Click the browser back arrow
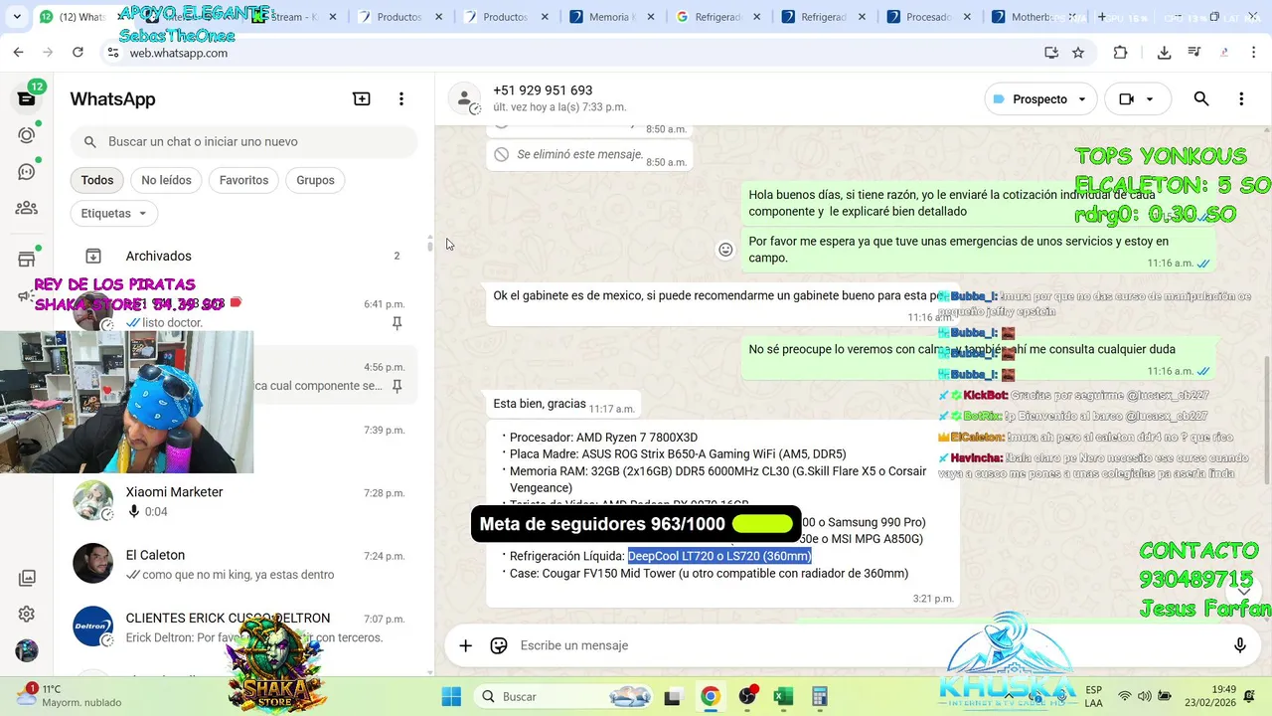 (x=18, y=53)
